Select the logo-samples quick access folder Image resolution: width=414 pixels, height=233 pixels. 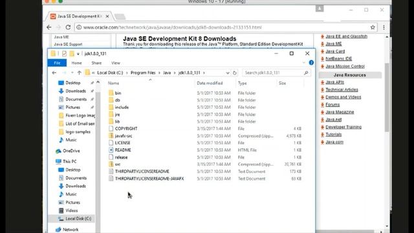[x=75, y=132]
